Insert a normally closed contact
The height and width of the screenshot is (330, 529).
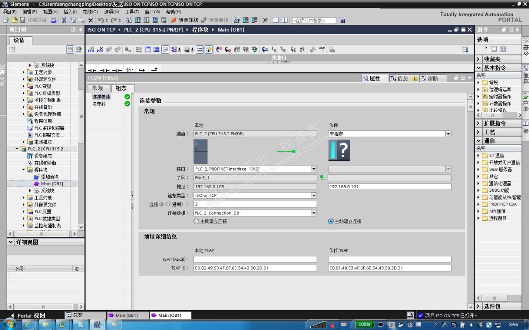(x=105, y=70)
